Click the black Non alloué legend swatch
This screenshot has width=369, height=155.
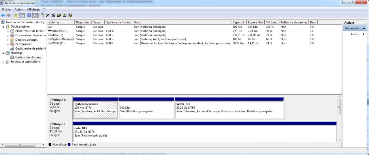point(50,145)
